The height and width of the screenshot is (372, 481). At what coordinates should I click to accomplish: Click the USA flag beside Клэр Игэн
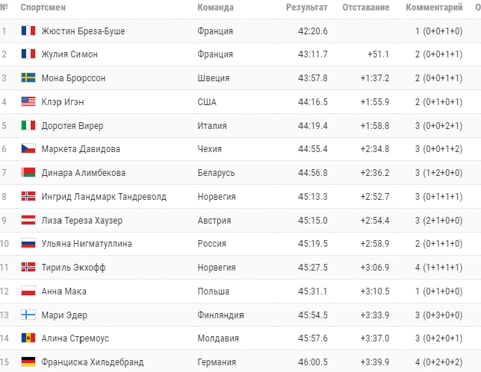pyautogui.click(x=28, y=102)
